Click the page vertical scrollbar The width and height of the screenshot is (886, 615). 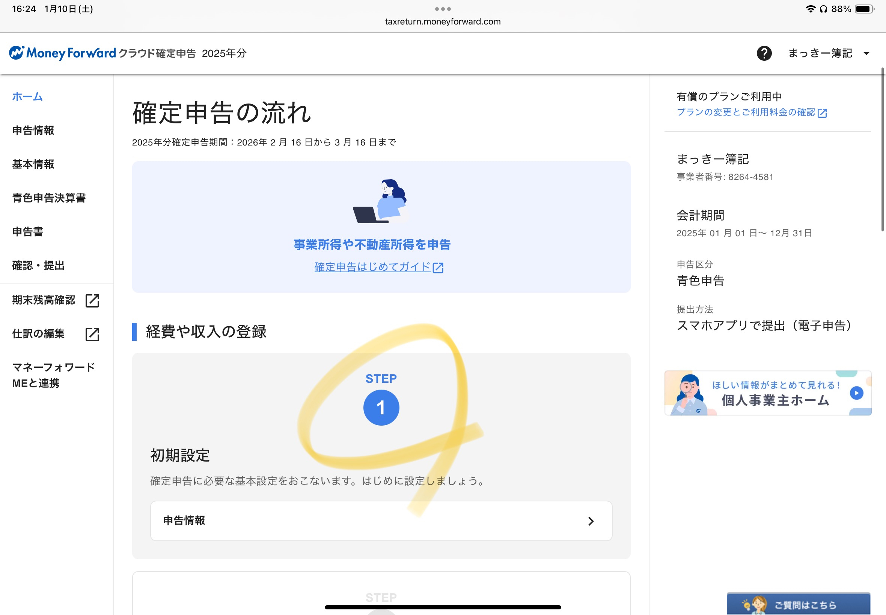tap(882, 150)
